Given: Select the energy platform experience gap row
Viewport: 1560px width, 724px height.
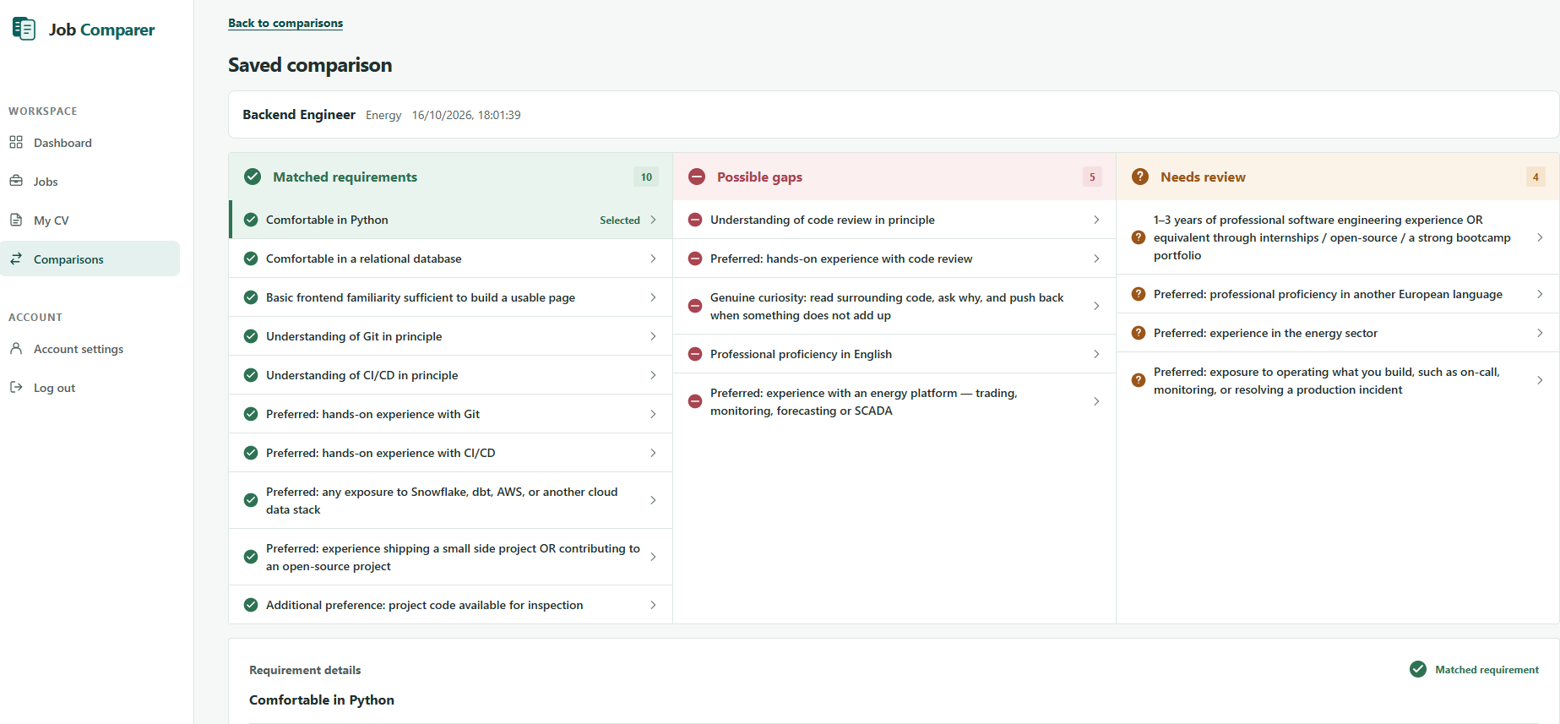Looking at the screenshot, I should click(894, 401).
